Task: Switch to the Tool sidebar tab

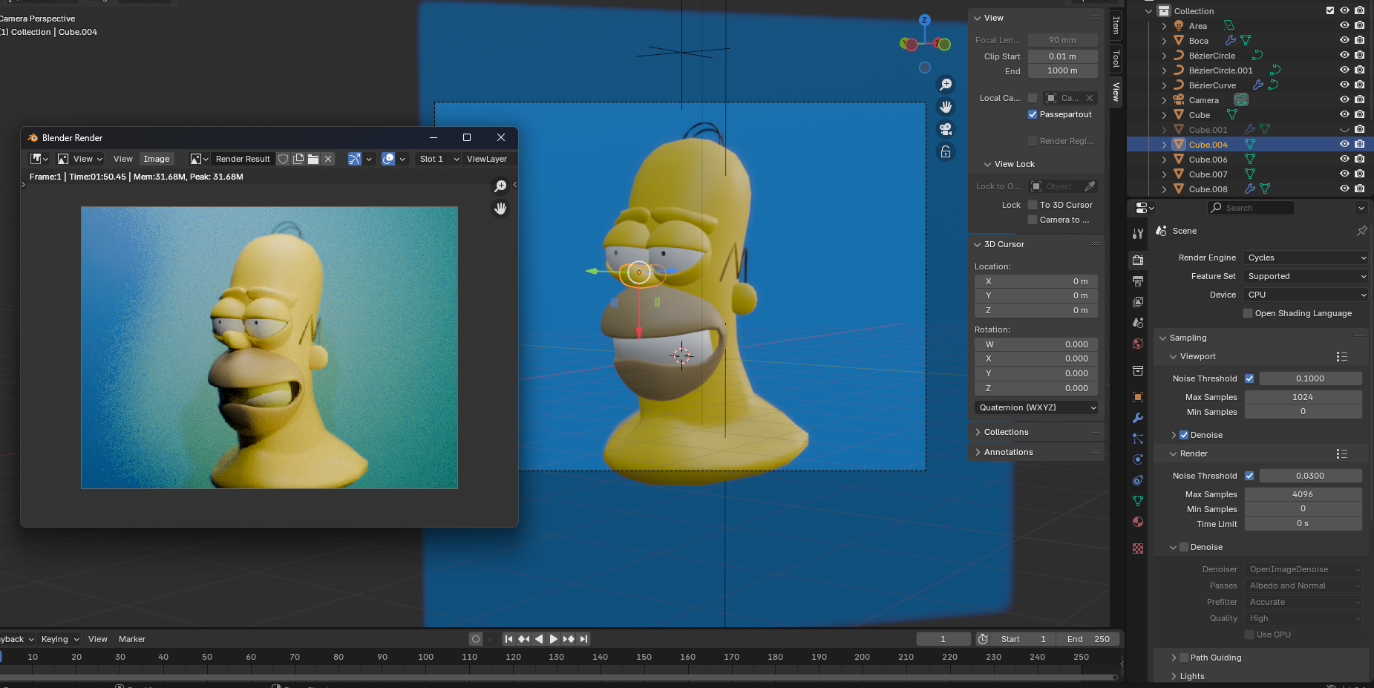Action: tap(1115, 59)
